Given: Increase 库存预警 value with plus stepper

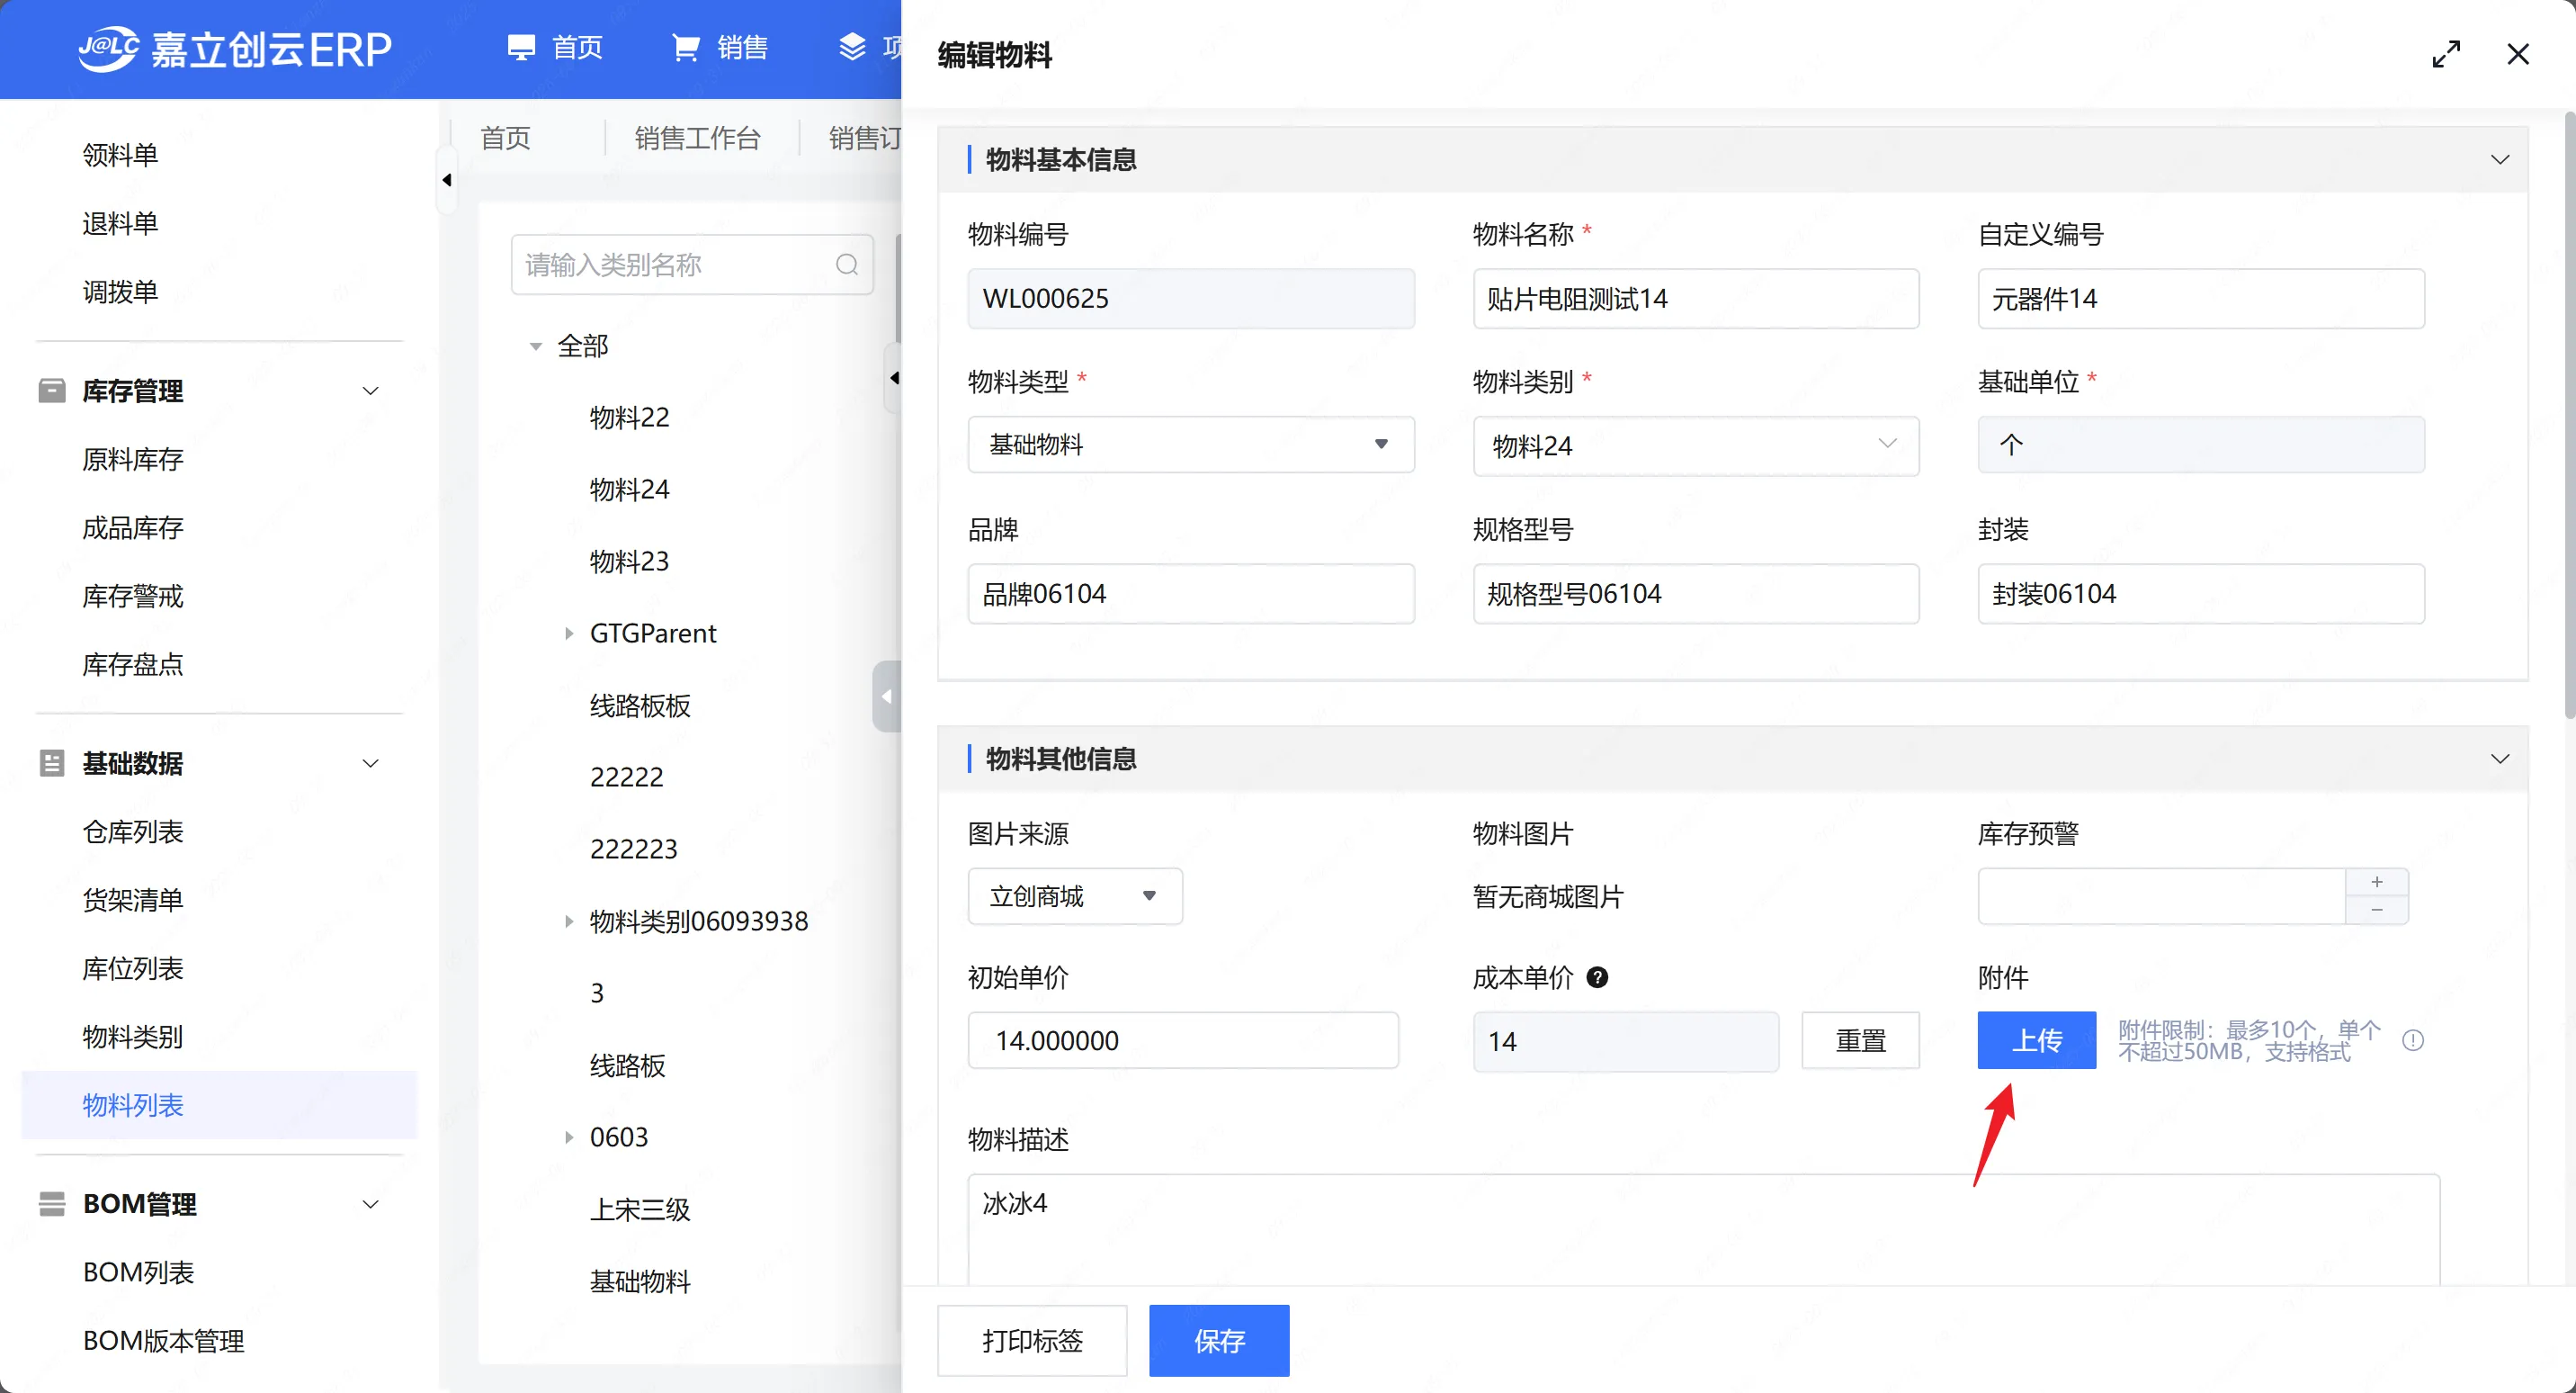Looking at the screenshot, I should coord(2376,882).
